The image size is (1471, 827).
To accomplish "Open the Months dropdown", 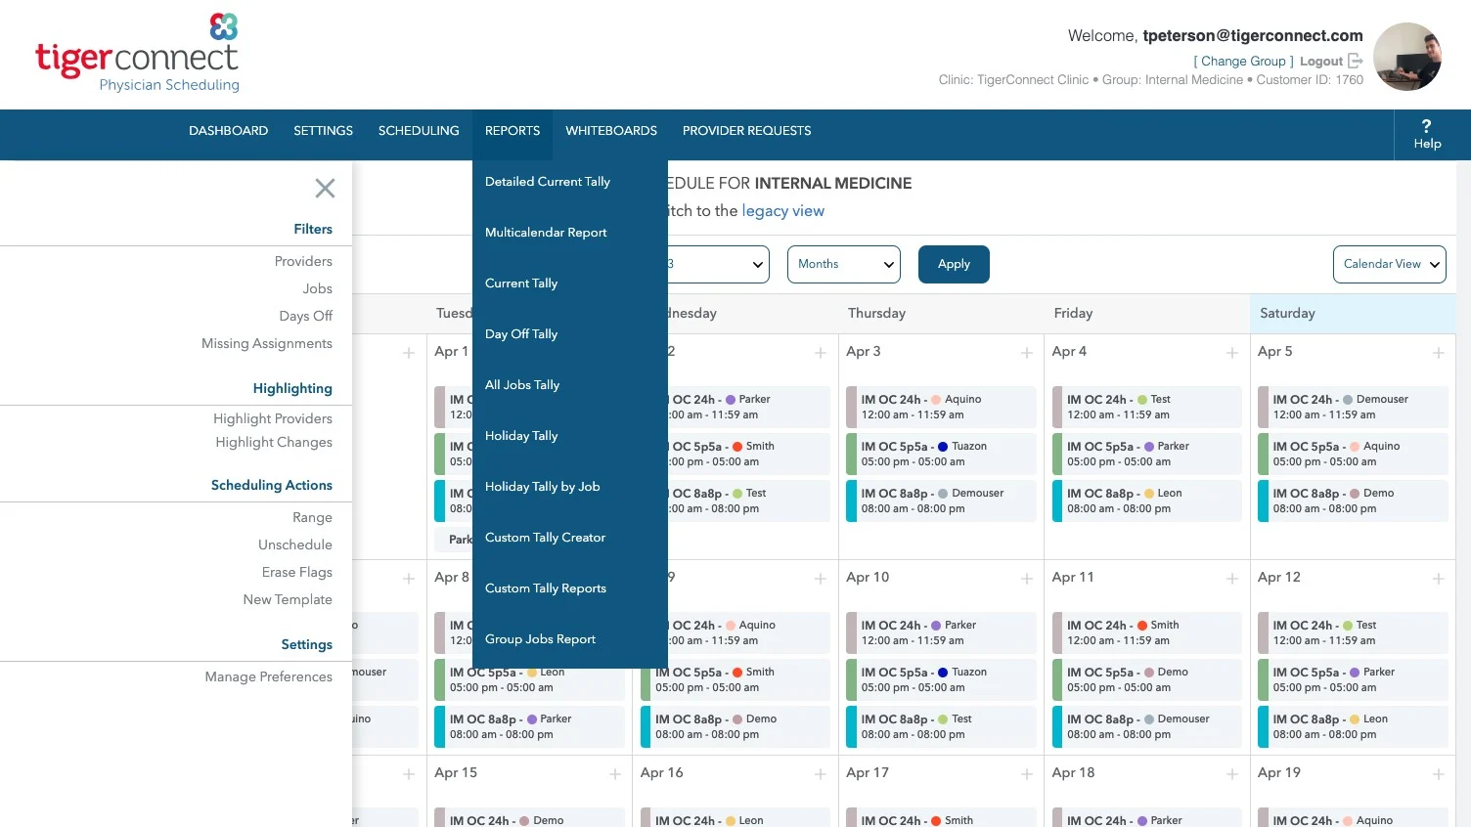I will (x=844, y=264).
